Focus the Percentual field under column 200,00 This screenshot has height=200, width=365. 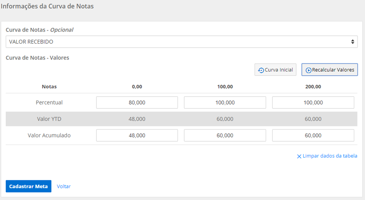pyautogui.click(x=313, y=103)
